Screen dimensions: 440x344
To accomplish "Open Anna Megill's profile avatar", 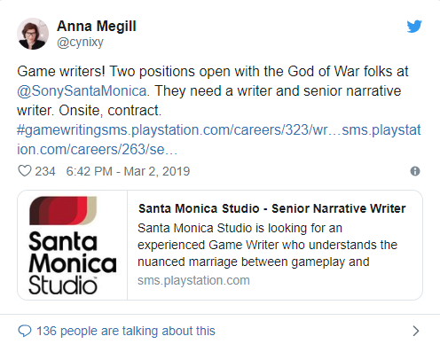I will (33, 34).
